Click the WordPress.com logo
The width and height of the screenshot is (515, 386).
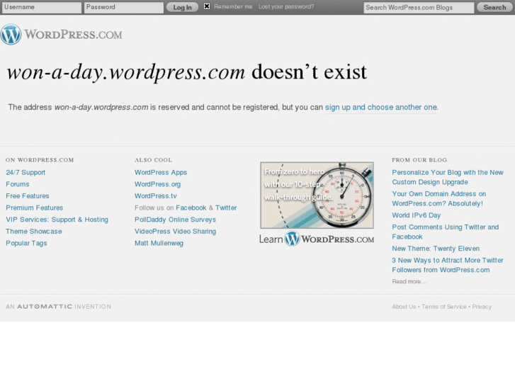click(62, 34)
